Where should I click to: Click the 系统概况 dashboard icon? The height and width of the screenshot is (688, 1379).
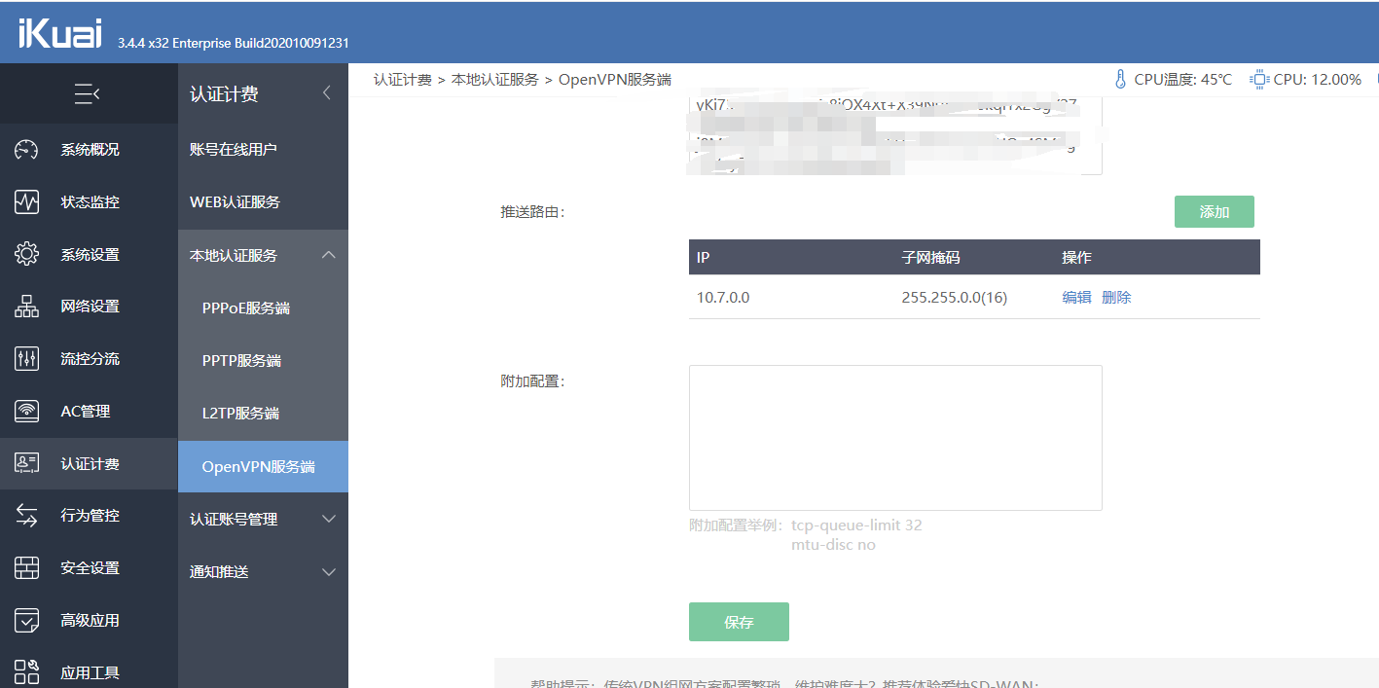pyautogui.click(x=26, y=150)
